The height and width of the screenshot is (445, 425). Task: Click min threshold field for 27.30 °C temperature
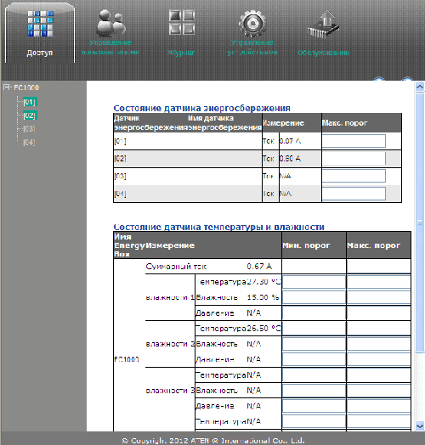314,282
